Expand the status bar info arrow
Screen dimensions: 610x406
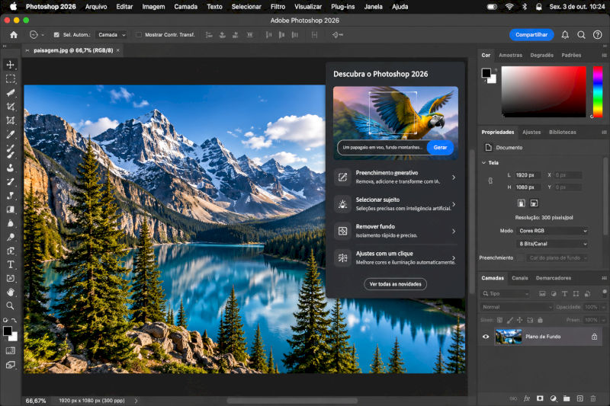[x=136, y=401]
